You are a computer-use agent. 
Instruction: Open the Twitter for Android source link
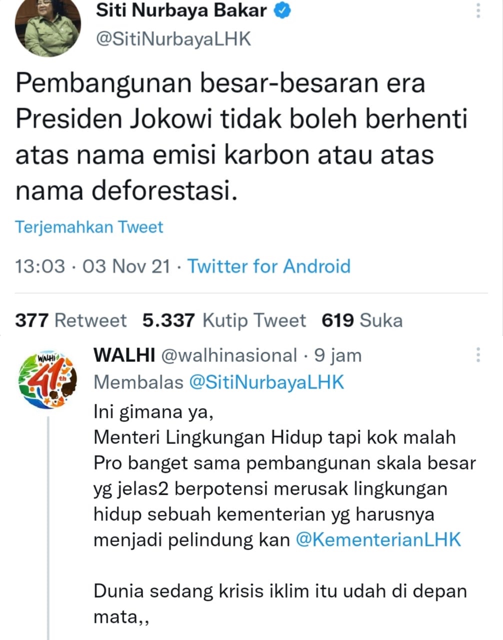[269, 265]
